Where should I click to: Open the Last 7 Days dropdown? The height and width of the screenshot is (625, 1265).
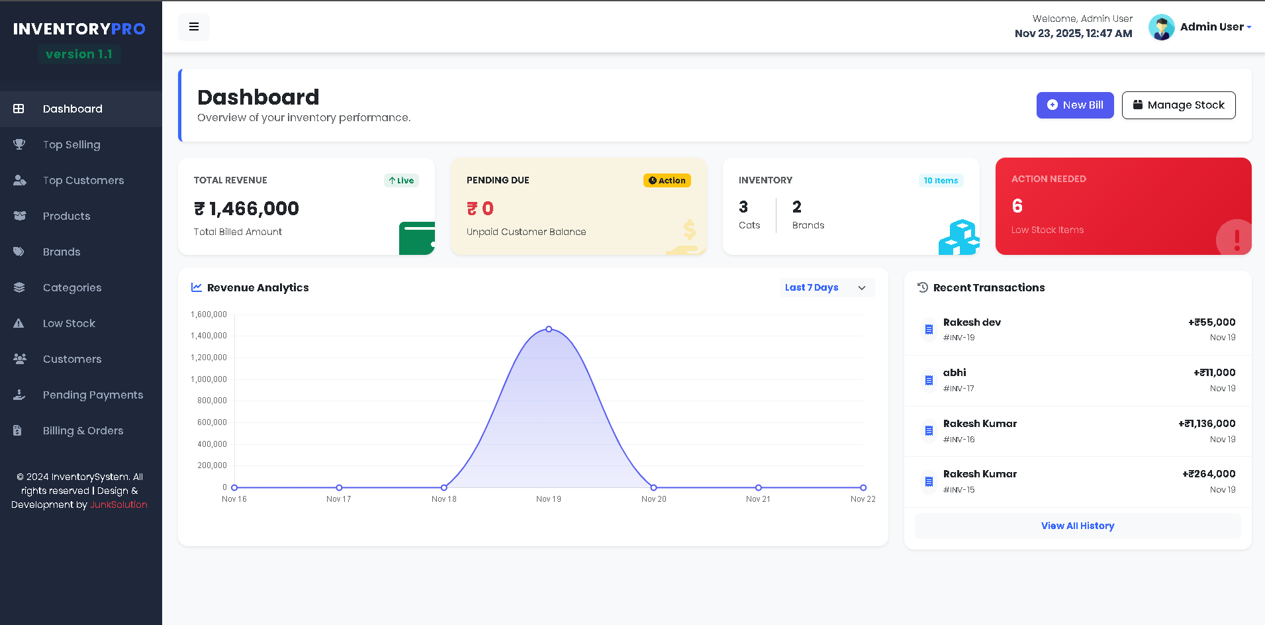[825, 287]
